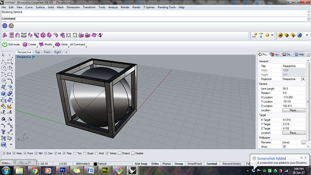The height and width of the screenshot is (175, 311).
Task: Click the yellow render sphere icon
Action: pos(267,35)
